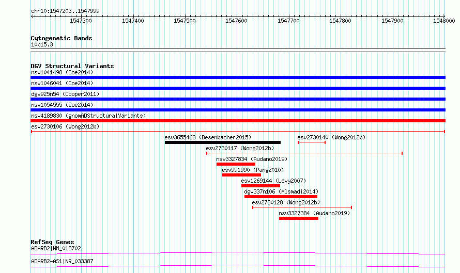The width and height of the screenshot is (460, 273).
Task: Click the Cytogenetic Bands track title
Action: 62,38
